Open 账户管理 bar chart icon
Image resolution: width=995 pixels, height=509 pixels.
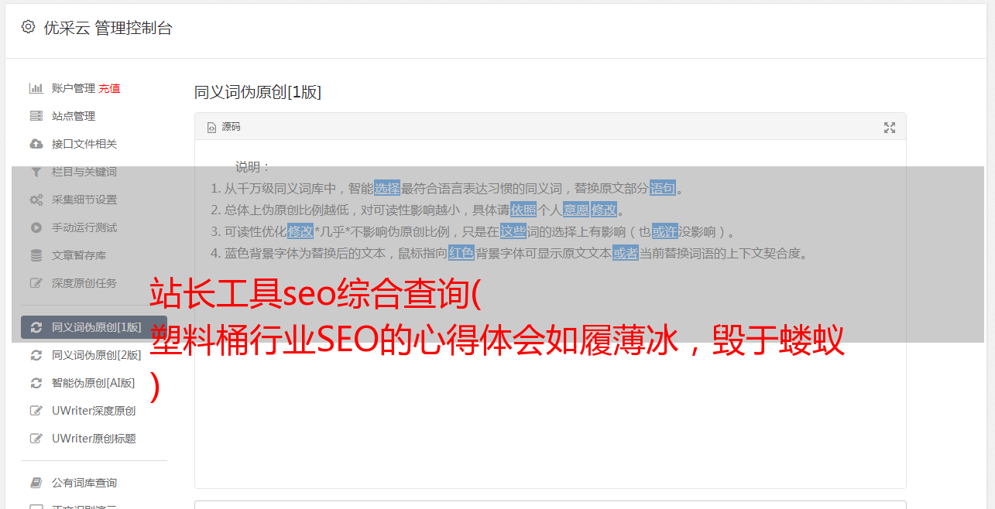[x=36, y=88]
